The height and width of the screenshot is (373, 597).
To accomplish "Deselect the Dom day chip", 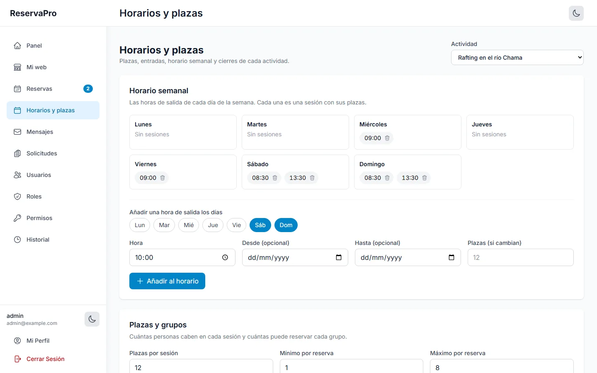I will [286, 225].
